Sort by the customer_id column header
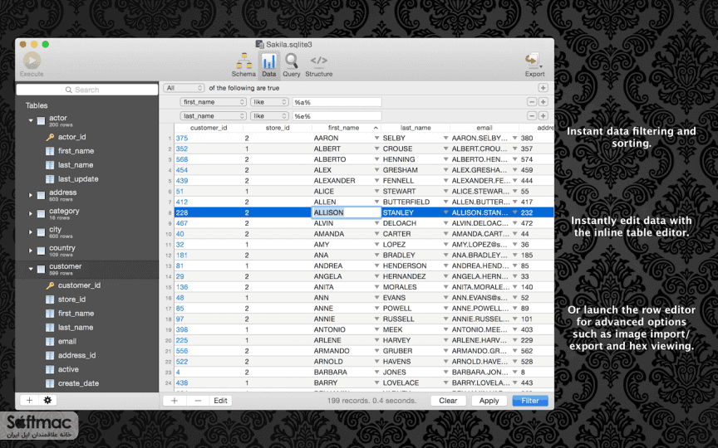This screenshot has width=718, height=448. click(209, 128)
